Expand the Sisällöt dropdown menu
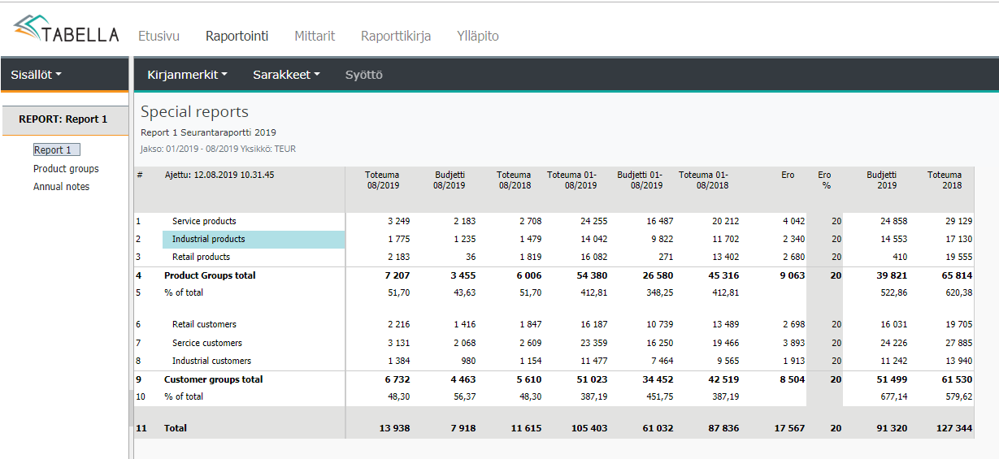 click(x=36, y=75)
